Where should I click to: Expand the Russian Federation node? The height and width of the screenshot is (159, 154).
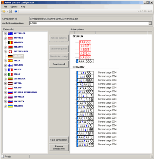tap(5, 93)
